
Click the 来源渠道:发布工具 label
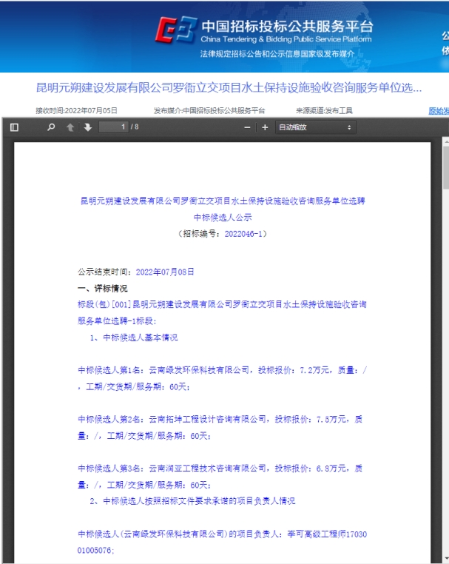coord(324,110)
